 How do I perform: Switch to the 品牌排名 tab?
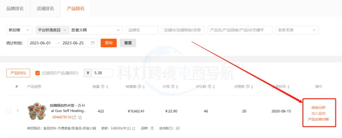pyautogui.click(x=15, y=9)
